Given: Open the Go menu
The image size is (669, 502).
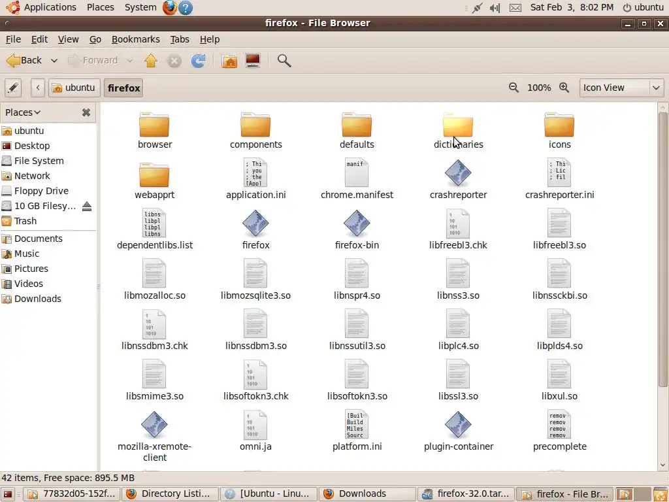Looking at the screenshot, I should (x=95, y=39).
